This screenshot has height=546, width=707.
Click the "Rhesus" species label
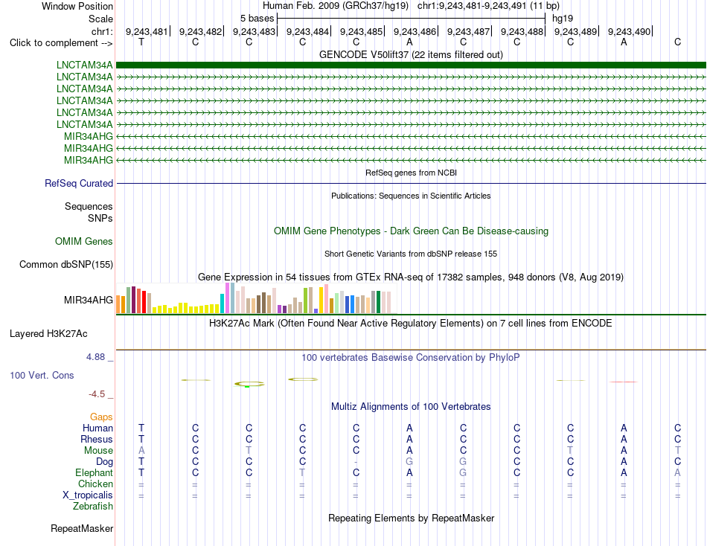coord(97,439)
